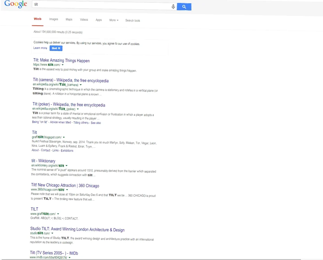Open Tilt! New Chicago Attraction result
Screen dimensions: 323x260
point(65,185)
